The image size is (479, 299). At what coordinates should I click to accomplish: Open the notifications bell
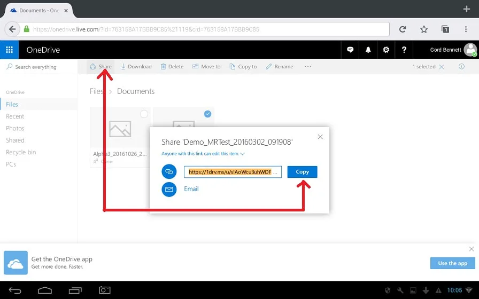[x=368, y=50]
